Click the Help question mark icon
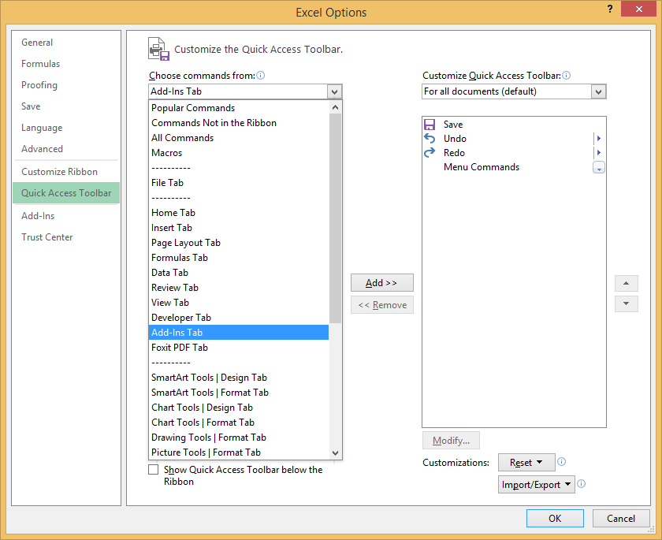Viewport: 662px width, 540px height. pos(610,9)
